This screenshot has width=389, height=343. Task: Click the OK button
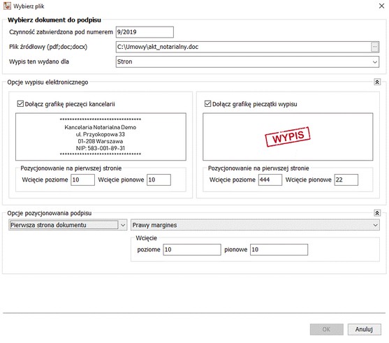click(326, 329)
